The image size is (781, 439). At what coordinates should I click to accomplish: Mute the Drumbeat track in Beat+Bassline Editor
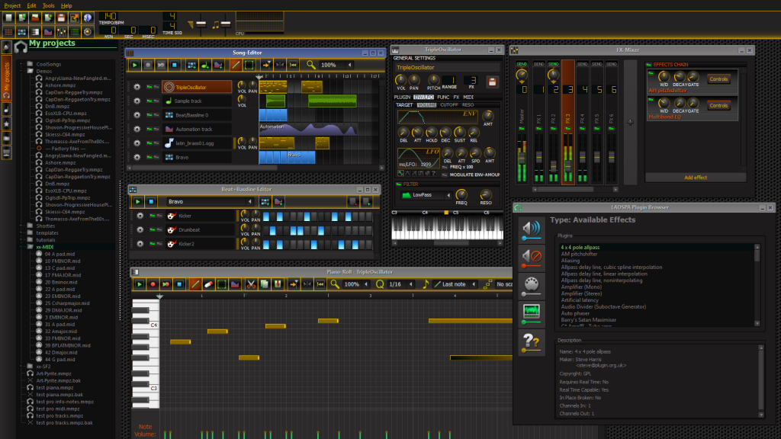pyautogui.click(x=153, y=230)
